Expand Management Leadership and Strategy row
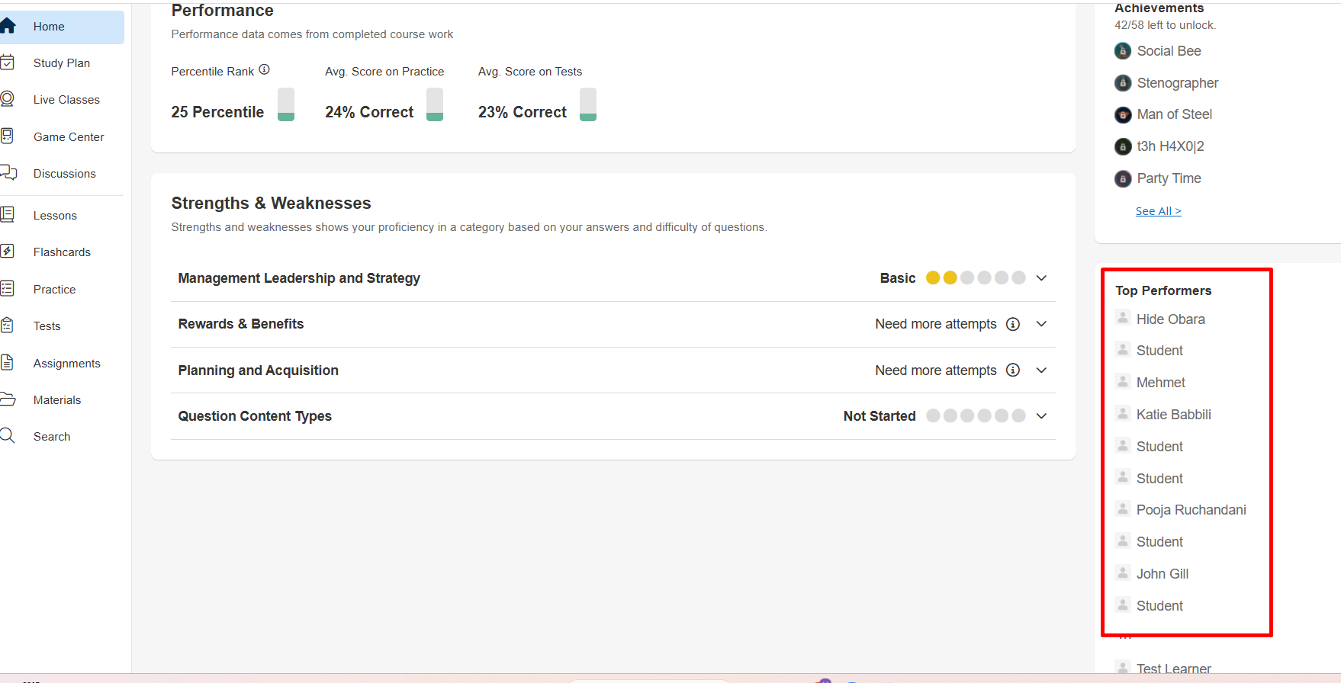 [1041, 278]
